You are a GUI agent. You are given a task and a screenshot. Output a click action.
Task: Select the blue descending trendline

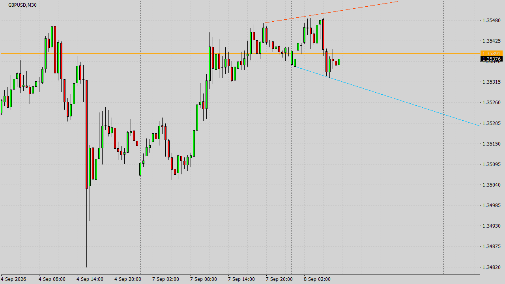tap(387, 96)
